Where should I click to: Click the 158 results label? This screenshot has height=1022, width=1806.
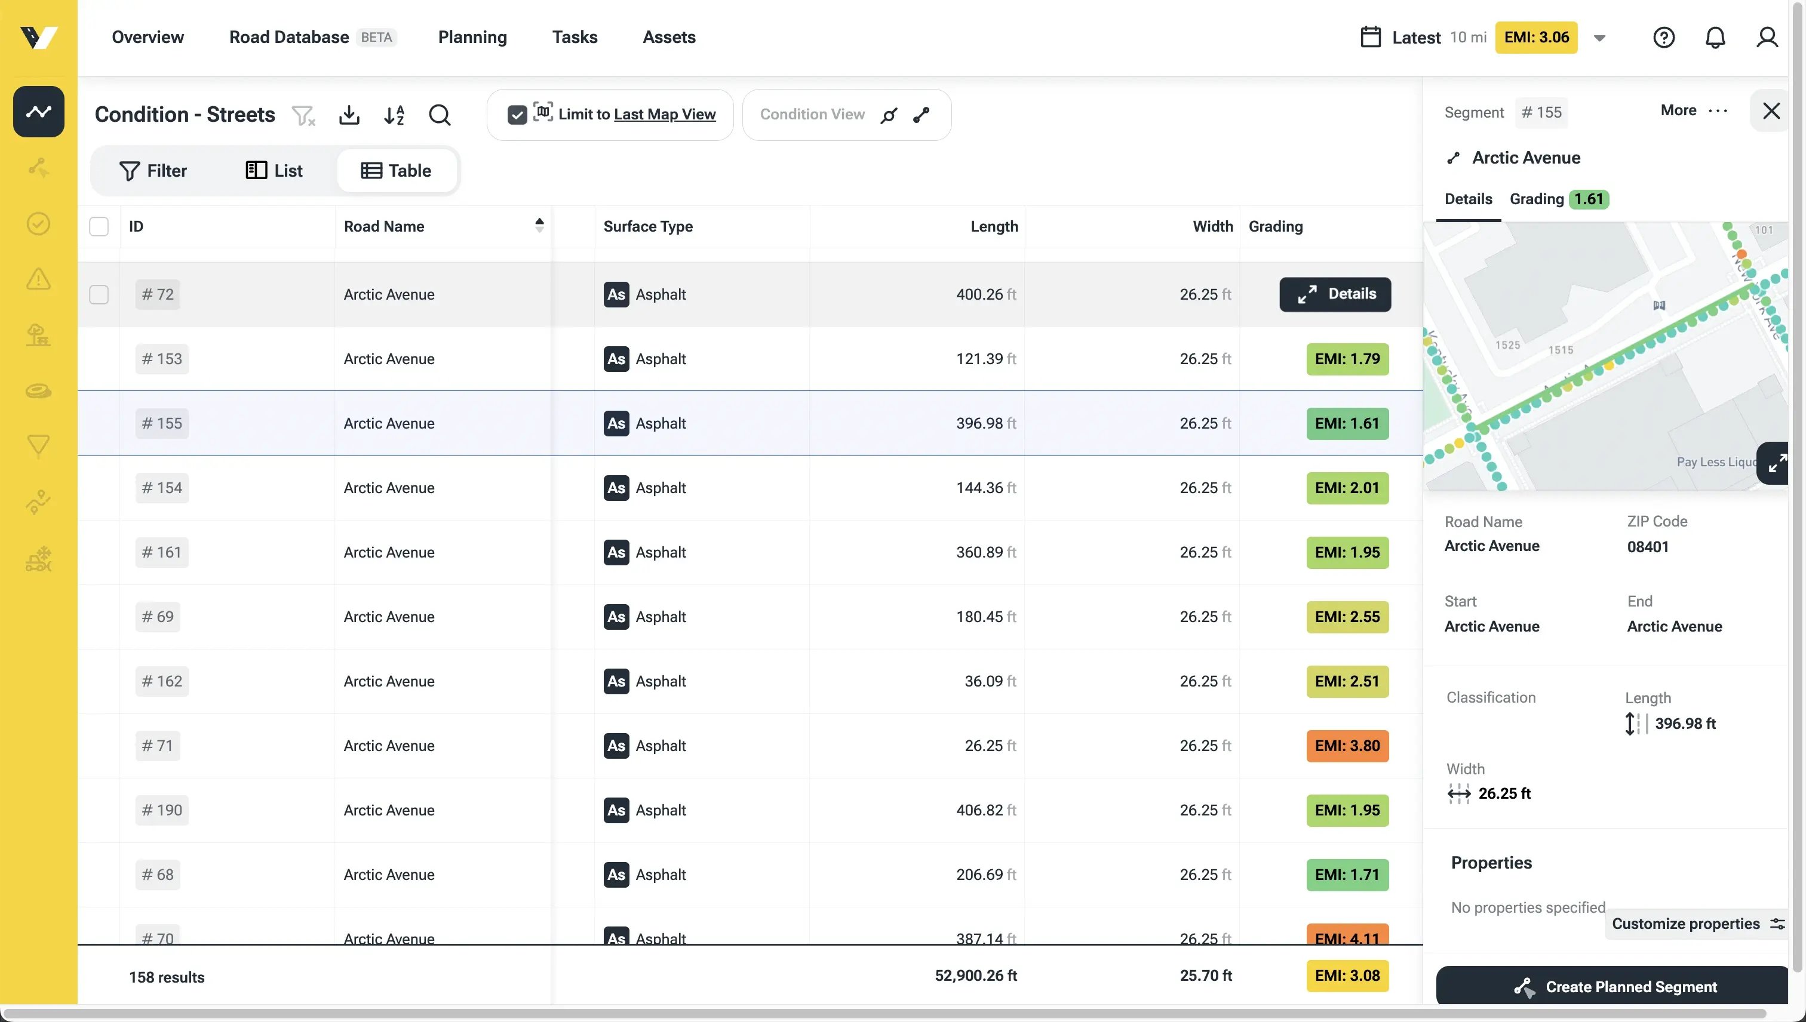coord(167,977)
